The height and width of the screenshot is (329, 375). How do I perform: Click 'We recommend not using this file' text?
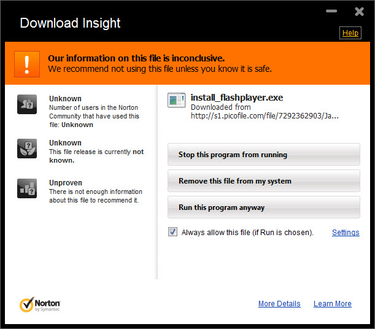(160, 69)
